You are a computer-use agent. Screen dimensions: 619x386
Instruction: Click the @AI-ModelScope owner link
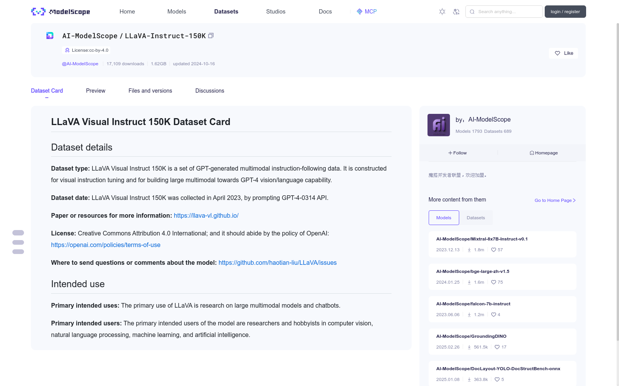pyautogui.click(x=80, y=64)
